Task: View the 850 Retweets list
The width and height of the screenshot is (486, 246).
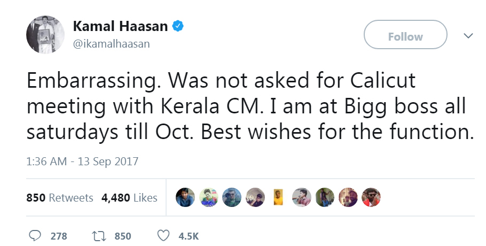Action: pyautogui.click(x=60, y=198)
